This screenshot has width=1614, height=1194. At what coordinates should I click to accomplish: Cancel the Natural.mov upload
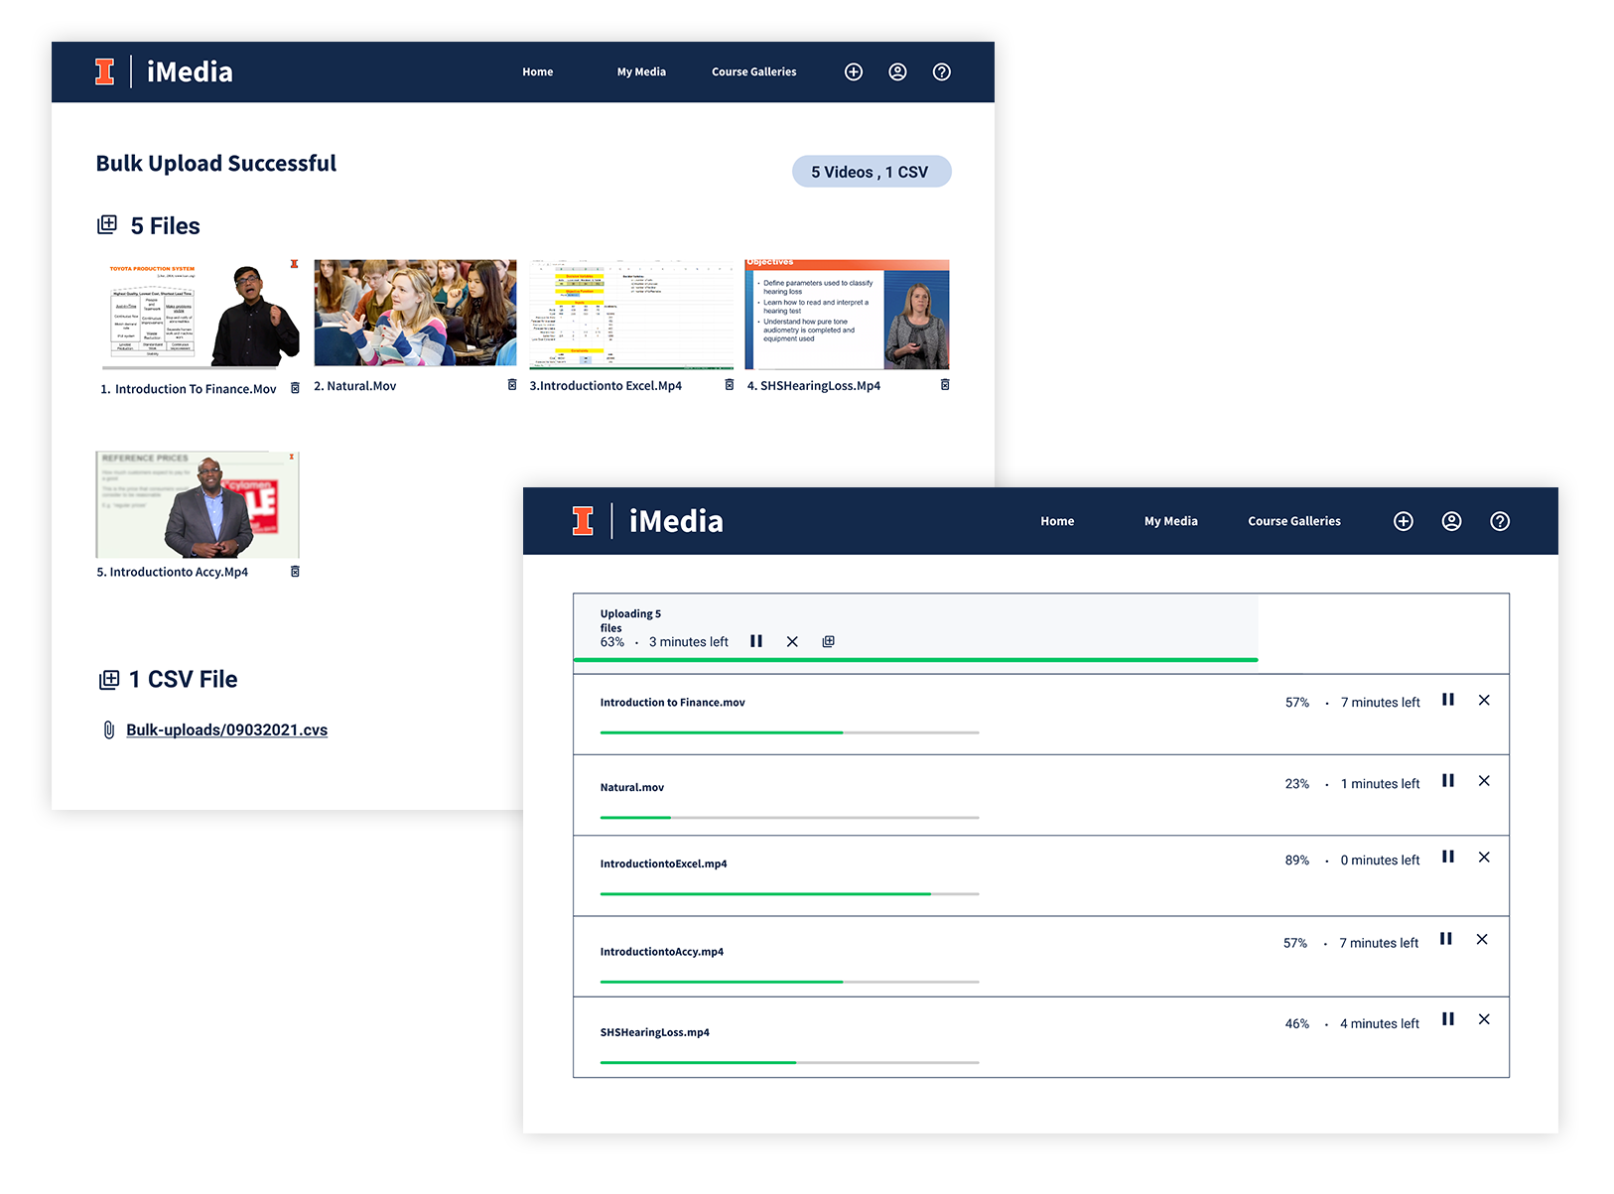tap(1484, 780)
